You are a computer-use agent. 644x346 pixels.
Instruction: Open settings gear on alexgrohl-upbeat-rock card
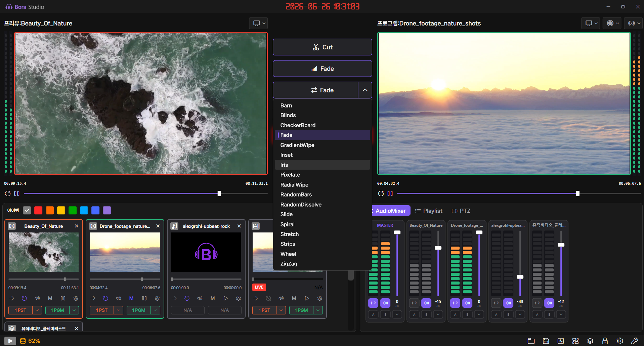239,298
